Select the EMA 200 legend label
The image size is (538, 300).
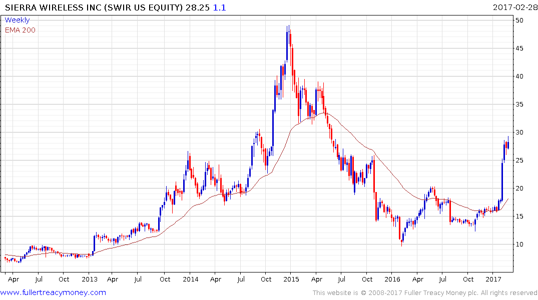20,30
